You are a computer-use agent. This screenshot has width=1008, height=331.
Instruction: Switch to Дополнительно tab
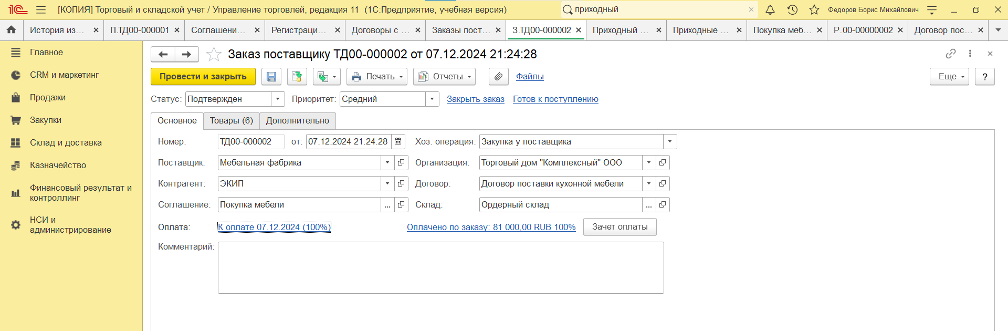pos(298,121)
